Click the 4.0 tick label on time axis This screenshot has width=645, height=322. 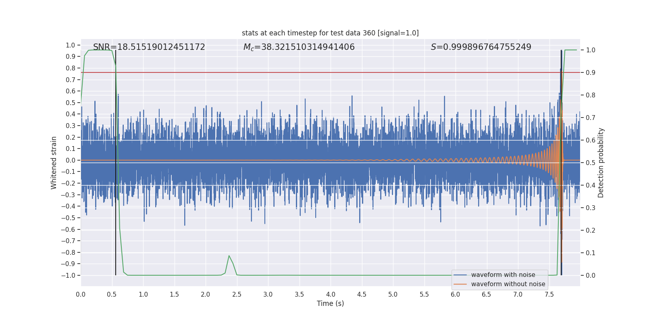[x=331, y=294]
